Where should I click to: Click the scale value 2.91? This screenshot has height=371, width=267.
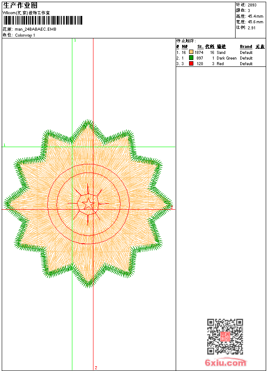click(x=251, y=28)
